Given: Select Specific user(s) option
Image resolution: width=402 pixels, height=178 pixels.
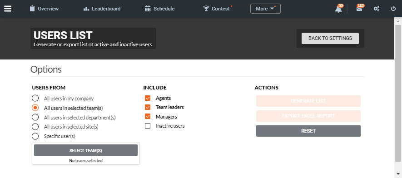Looking at the screenshot, I should point(35,136).
